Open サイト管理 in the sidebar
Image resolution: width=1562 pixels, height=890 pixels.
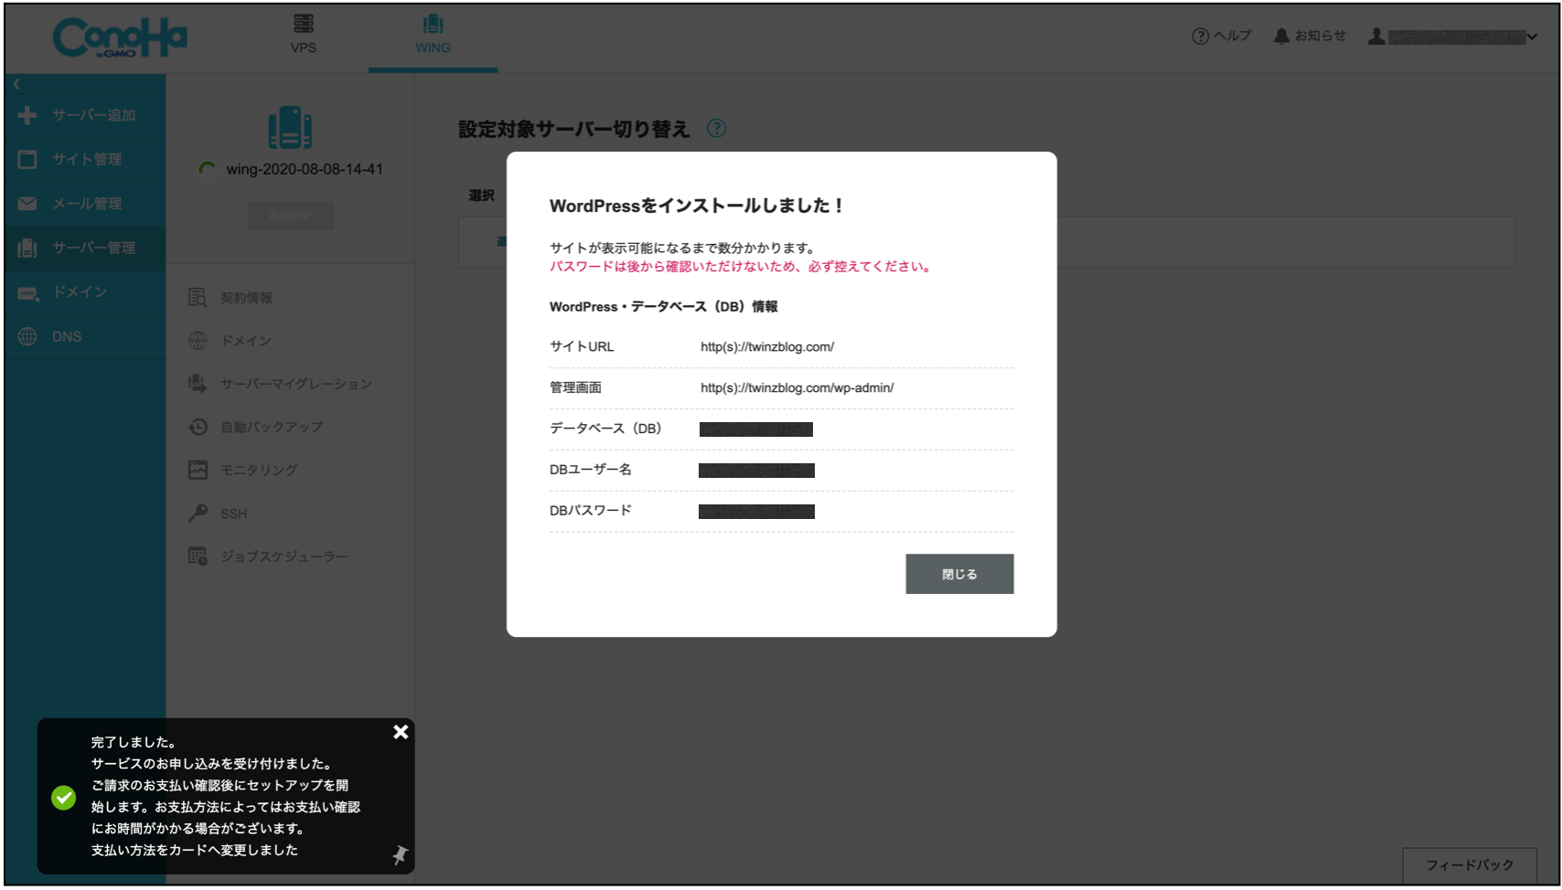click(x=84, y=159)
